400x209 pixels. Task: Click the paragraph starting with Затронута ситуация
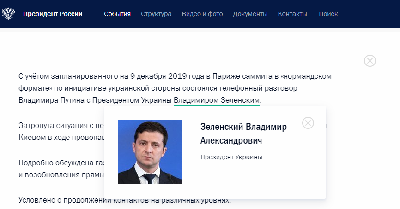tap(60, 125)
